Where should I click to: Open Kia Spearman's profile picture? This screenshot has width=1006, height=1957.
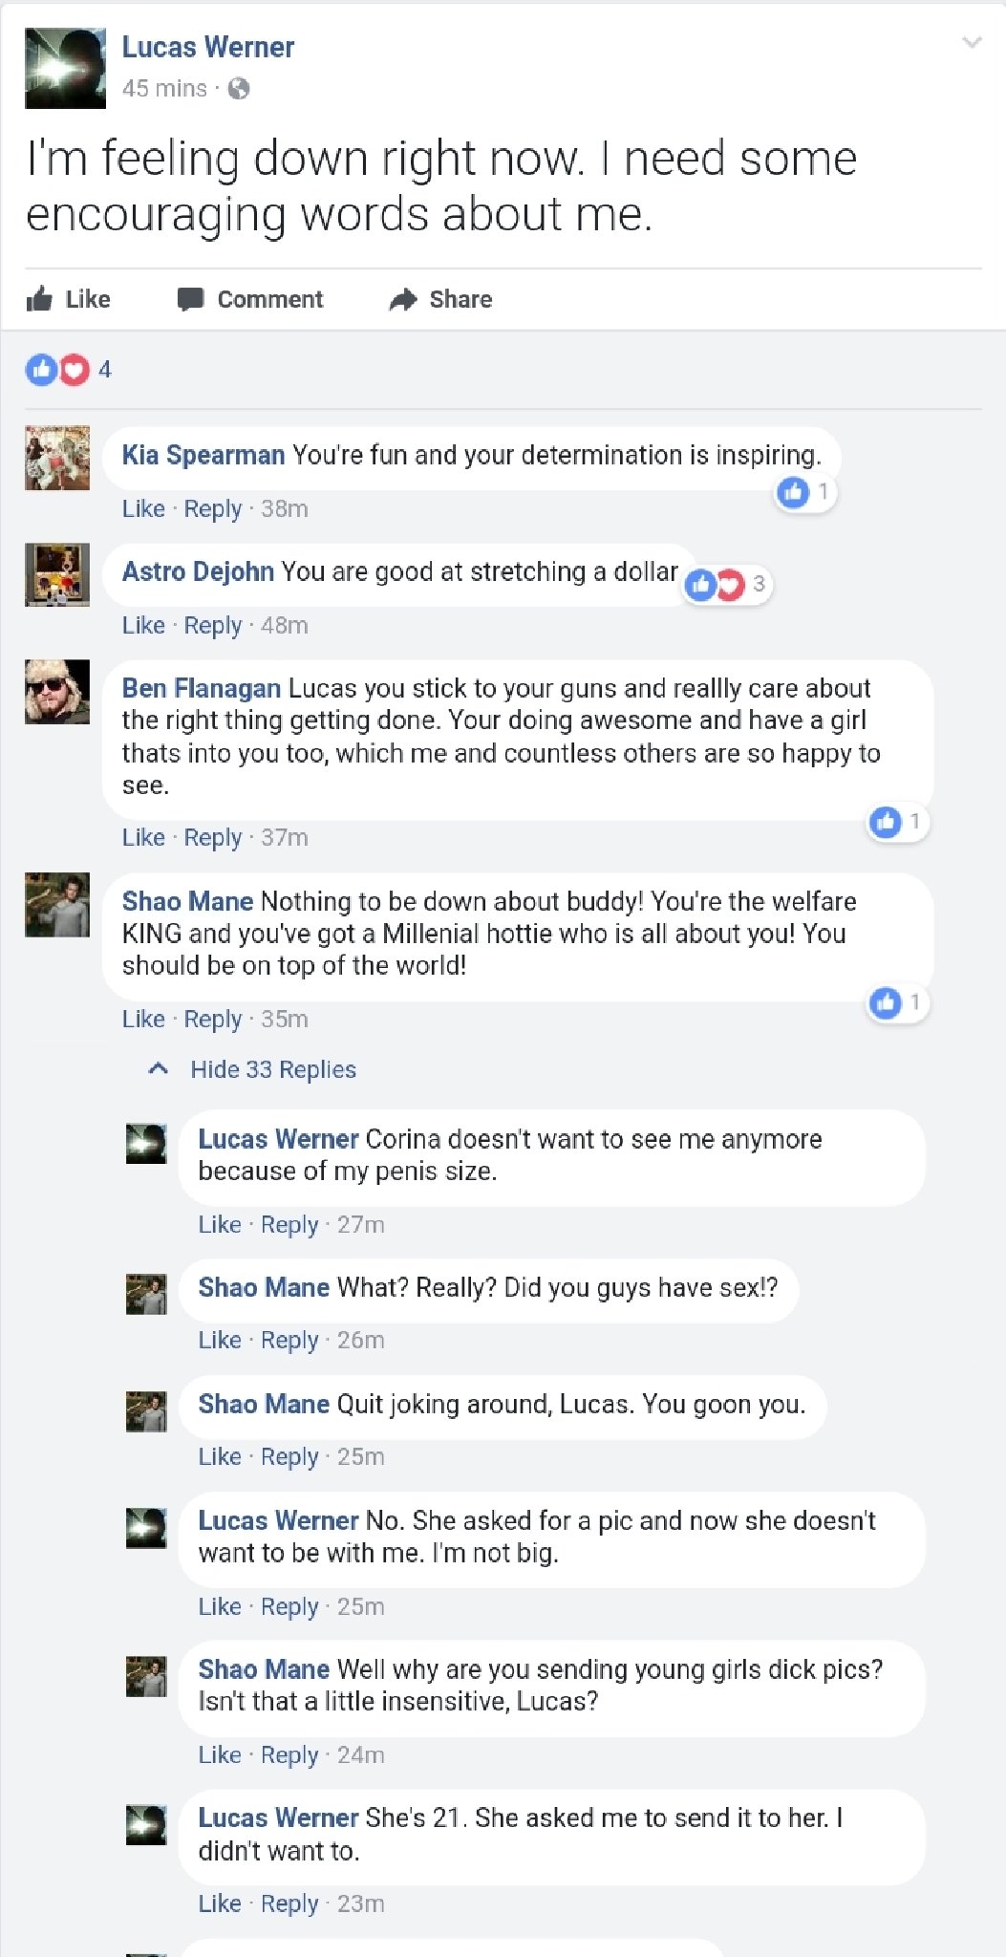click(57, 458)
